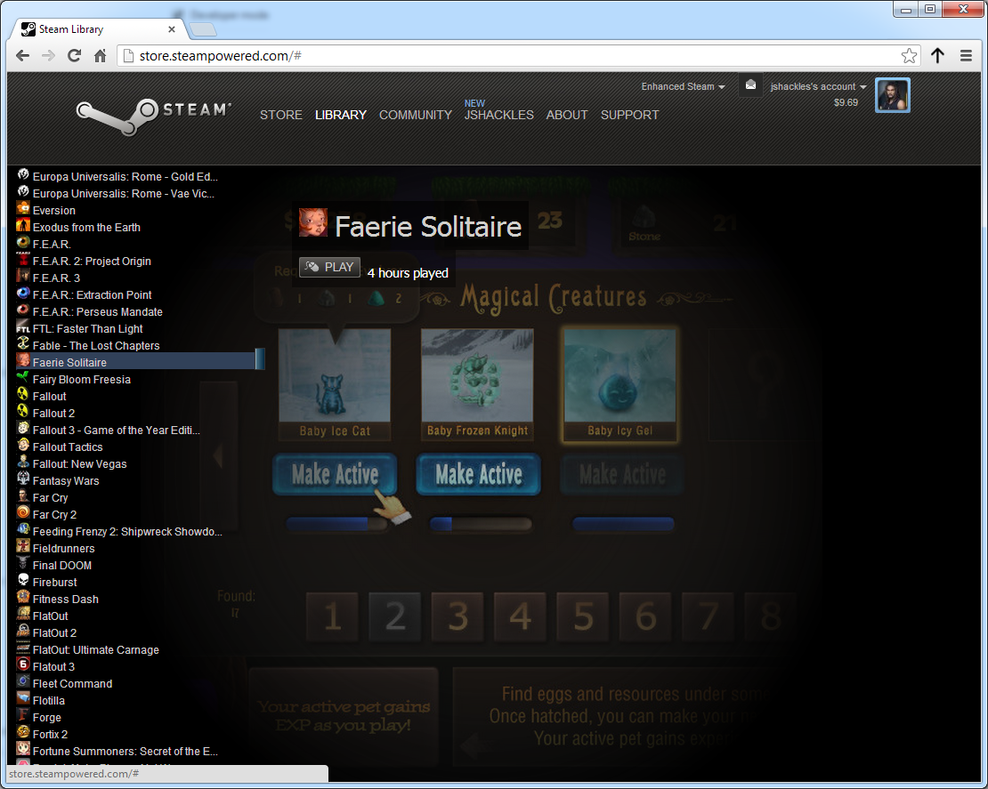
Task: Click the Fieldrunners game icon
Action: (x=23, y=546)
